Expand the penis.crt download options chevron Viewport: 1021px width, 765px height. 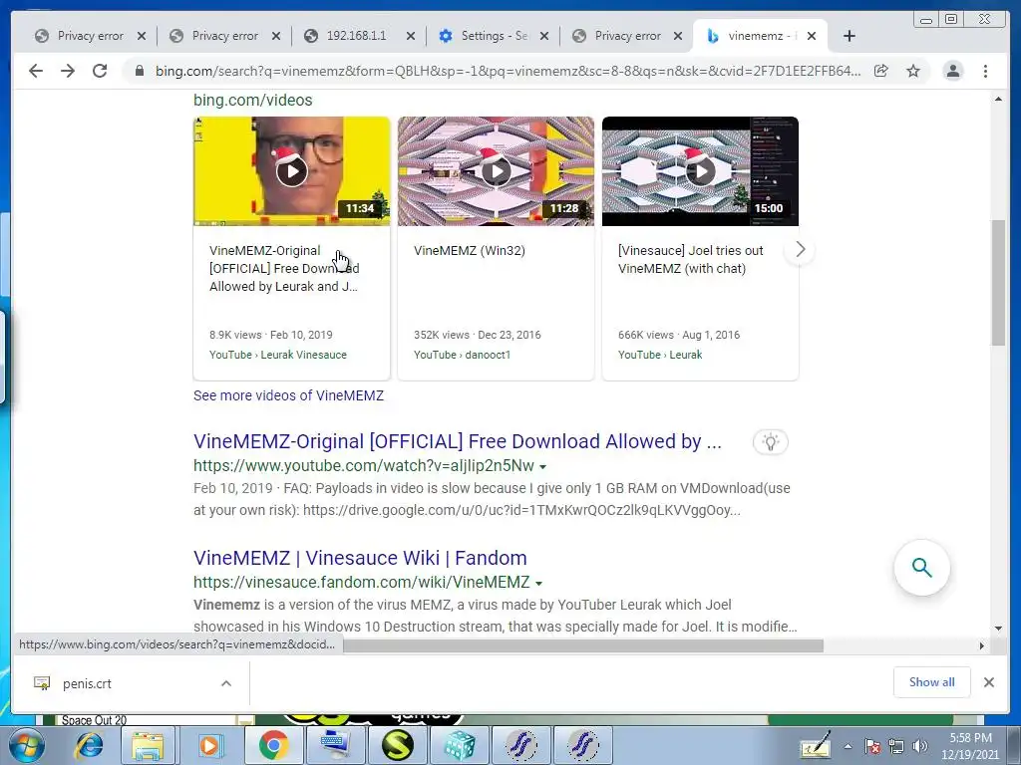click(x=226, y=683)
